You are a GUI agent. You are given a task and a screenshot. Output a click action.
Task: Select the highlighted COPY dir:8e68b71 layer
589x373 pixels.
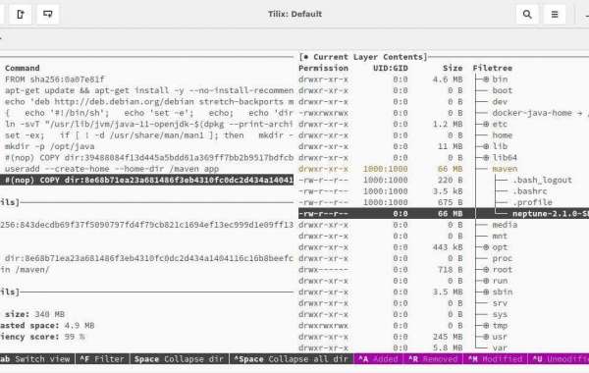tap(146, 180)
